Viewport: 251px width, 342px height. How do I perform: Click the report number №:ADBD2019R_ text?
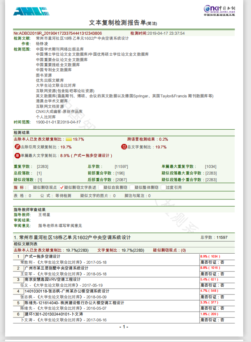[58, 33]
